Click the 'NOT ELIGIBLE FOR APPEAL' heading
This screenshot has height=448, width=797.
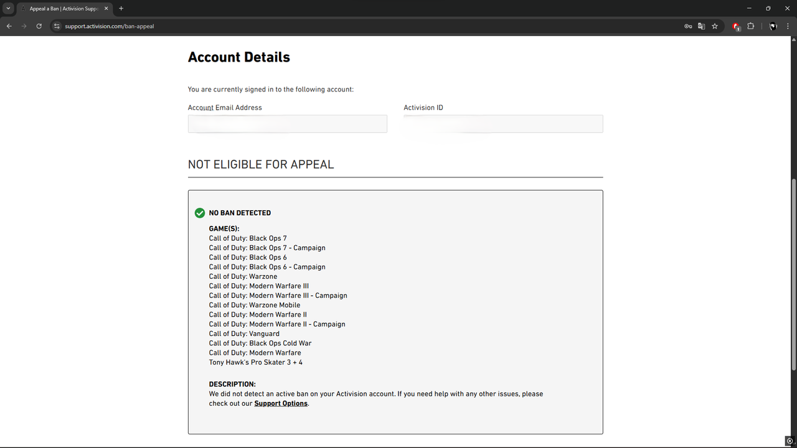click(x=261, y=165)
